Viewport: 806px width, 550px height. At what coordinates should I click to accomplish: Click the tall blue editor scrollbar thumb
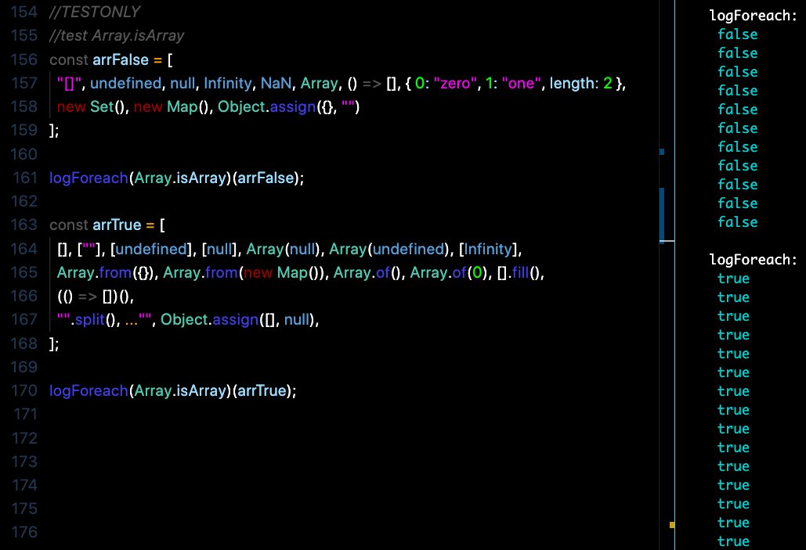click(662, 214)
